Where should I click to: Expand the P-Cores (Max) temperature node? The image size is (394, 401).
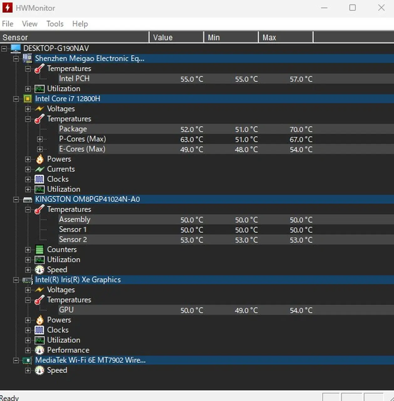click(x=40, y=139)
